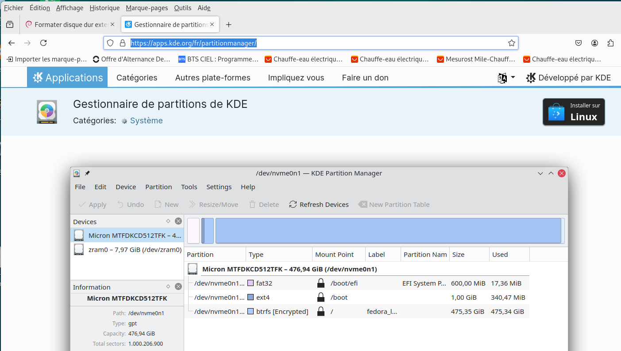Go back with the browser back arrow
Screen dimensions: 621x351
click(12, 43)
